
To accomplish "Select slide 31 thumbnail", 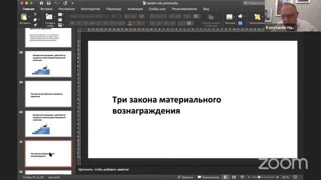I will (x=48, y=153).
